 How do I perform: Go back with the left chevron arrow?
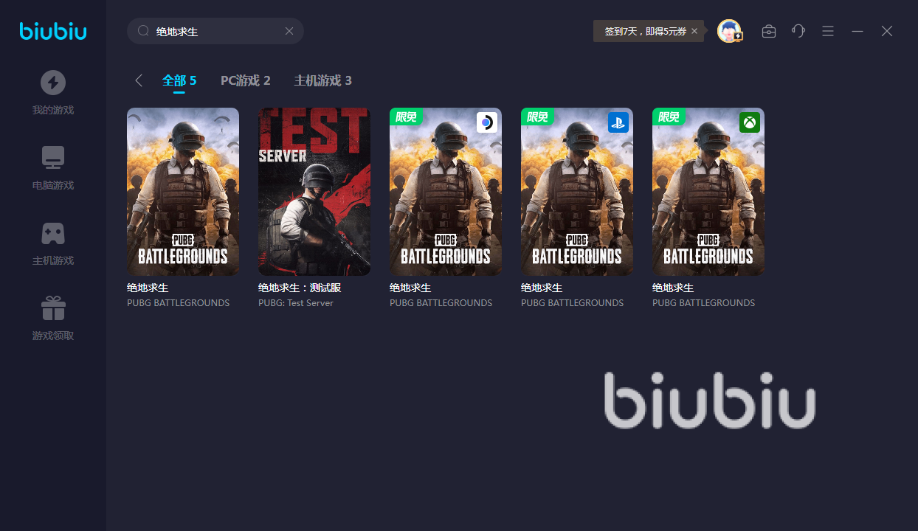pyautogui.click(x=139, y=80)
